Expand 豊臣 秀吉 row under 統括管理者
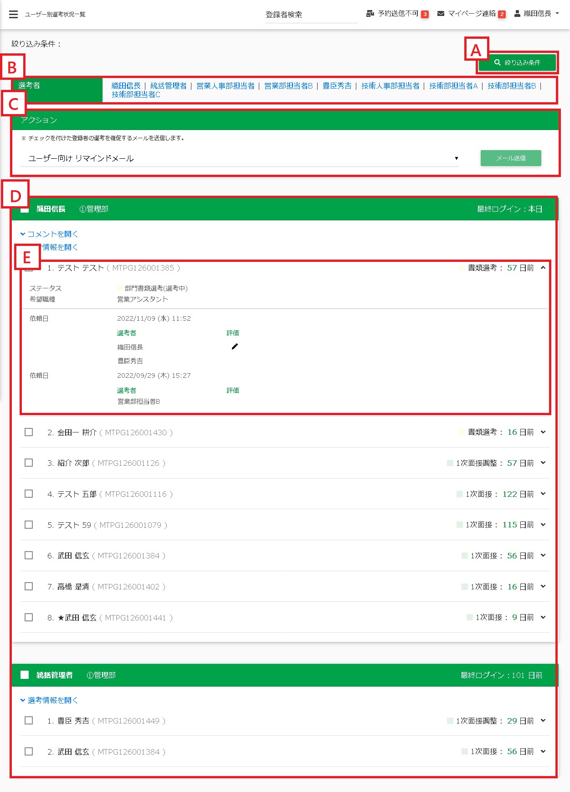 coord(543,721)
